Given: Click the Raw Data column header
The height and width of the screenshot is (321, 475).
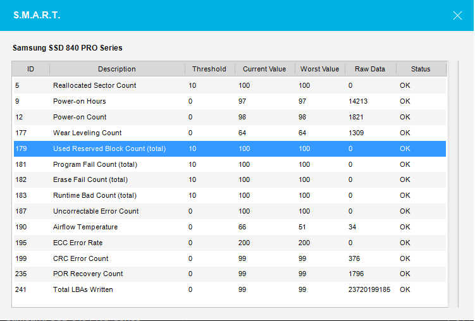Looking at the screenshot, I should (x=370, y=69).
